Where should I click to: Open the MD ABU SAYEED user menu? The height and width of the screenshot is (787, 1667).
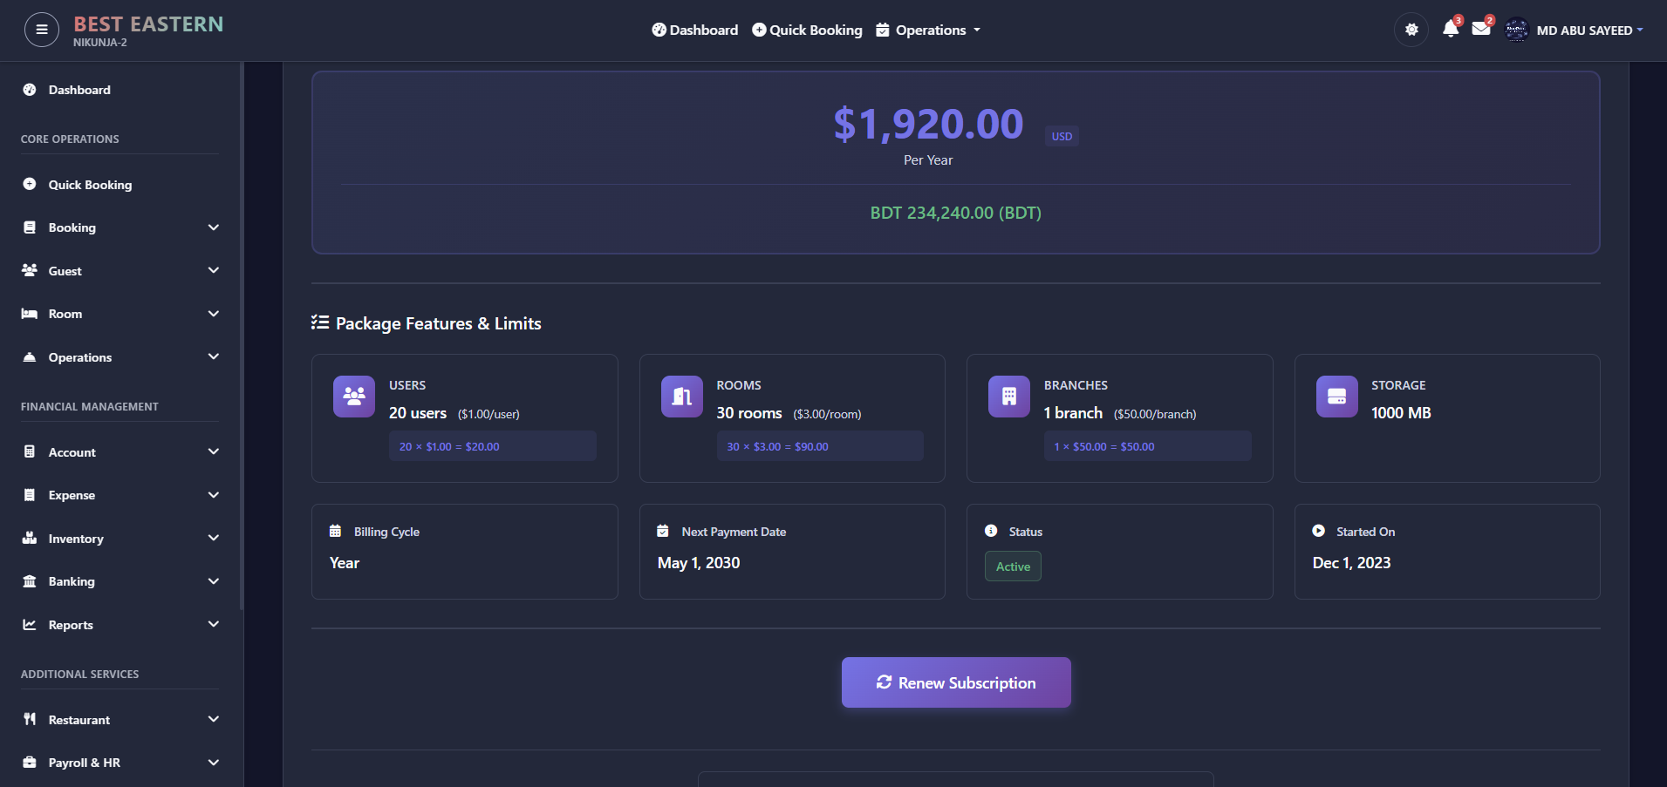pos(1588,30)
